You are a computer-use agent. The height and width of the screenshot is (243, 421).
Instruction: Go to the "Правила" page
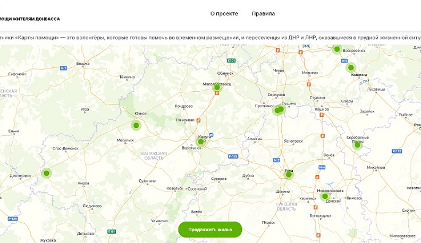pyautogui.click(x=263, y=14)
